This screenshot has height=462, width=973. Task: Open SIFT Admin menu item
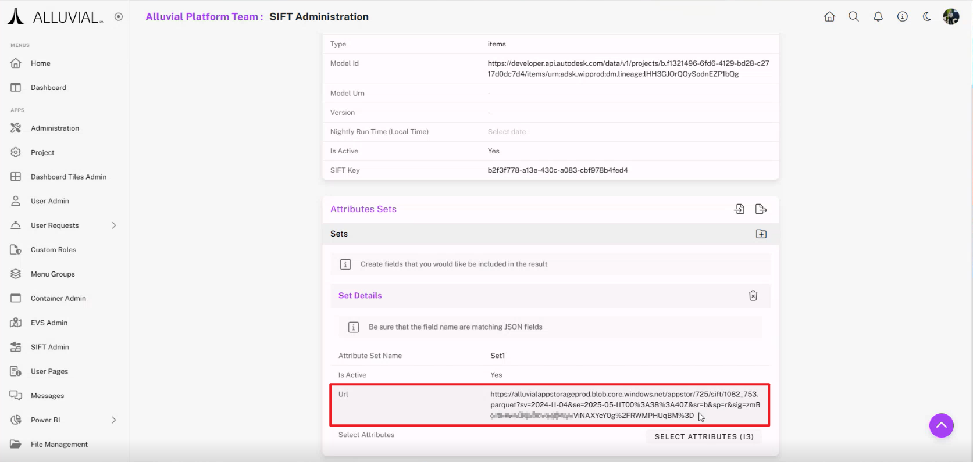pos(50,347)
